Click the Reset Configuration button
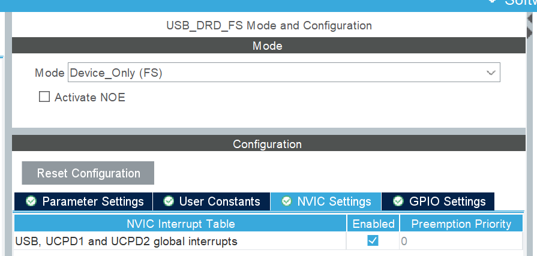This screenshot has width=537, height=256. tap(88, 173)
